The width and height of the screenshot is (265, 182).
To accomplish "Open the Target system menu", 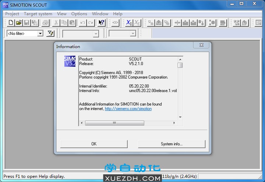I will coord(38,14).
